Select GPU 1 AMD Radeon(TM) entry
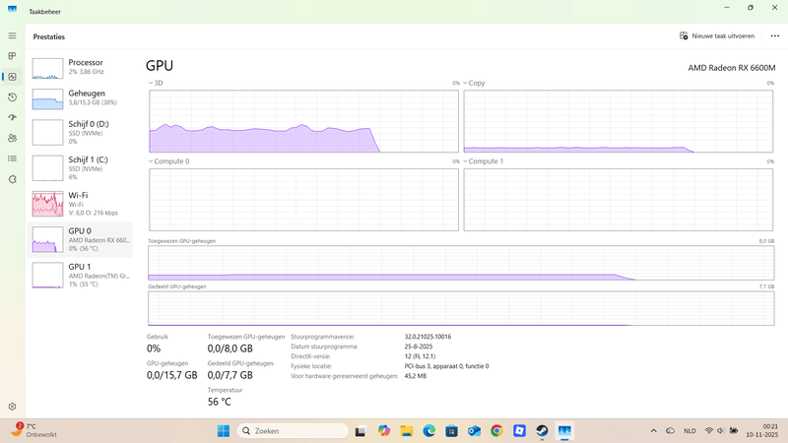The height and width of the screenshot is (443, 788). tap(80, 275)
